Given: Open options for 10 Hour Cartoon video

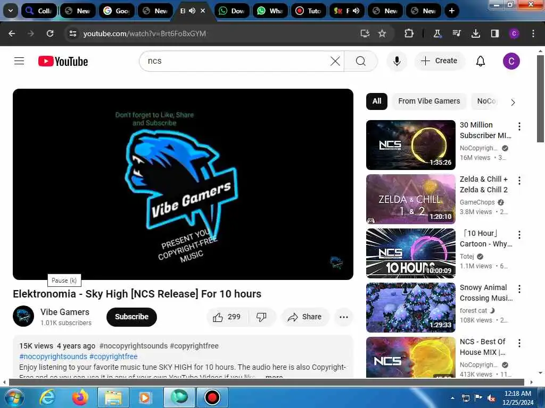Looking at the screenshot, I should pyautogui.click(x=519, y=235).
